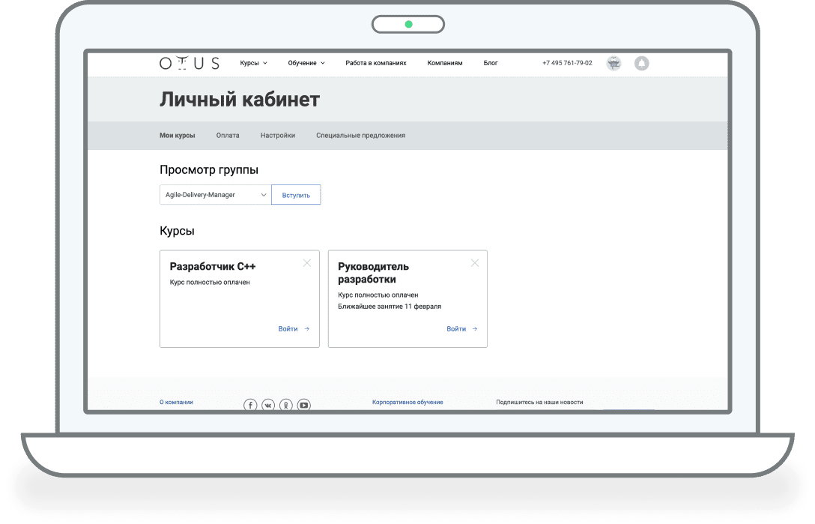Click the Вступить button
The height and width of the screenshot is (524, 815).
296,195
